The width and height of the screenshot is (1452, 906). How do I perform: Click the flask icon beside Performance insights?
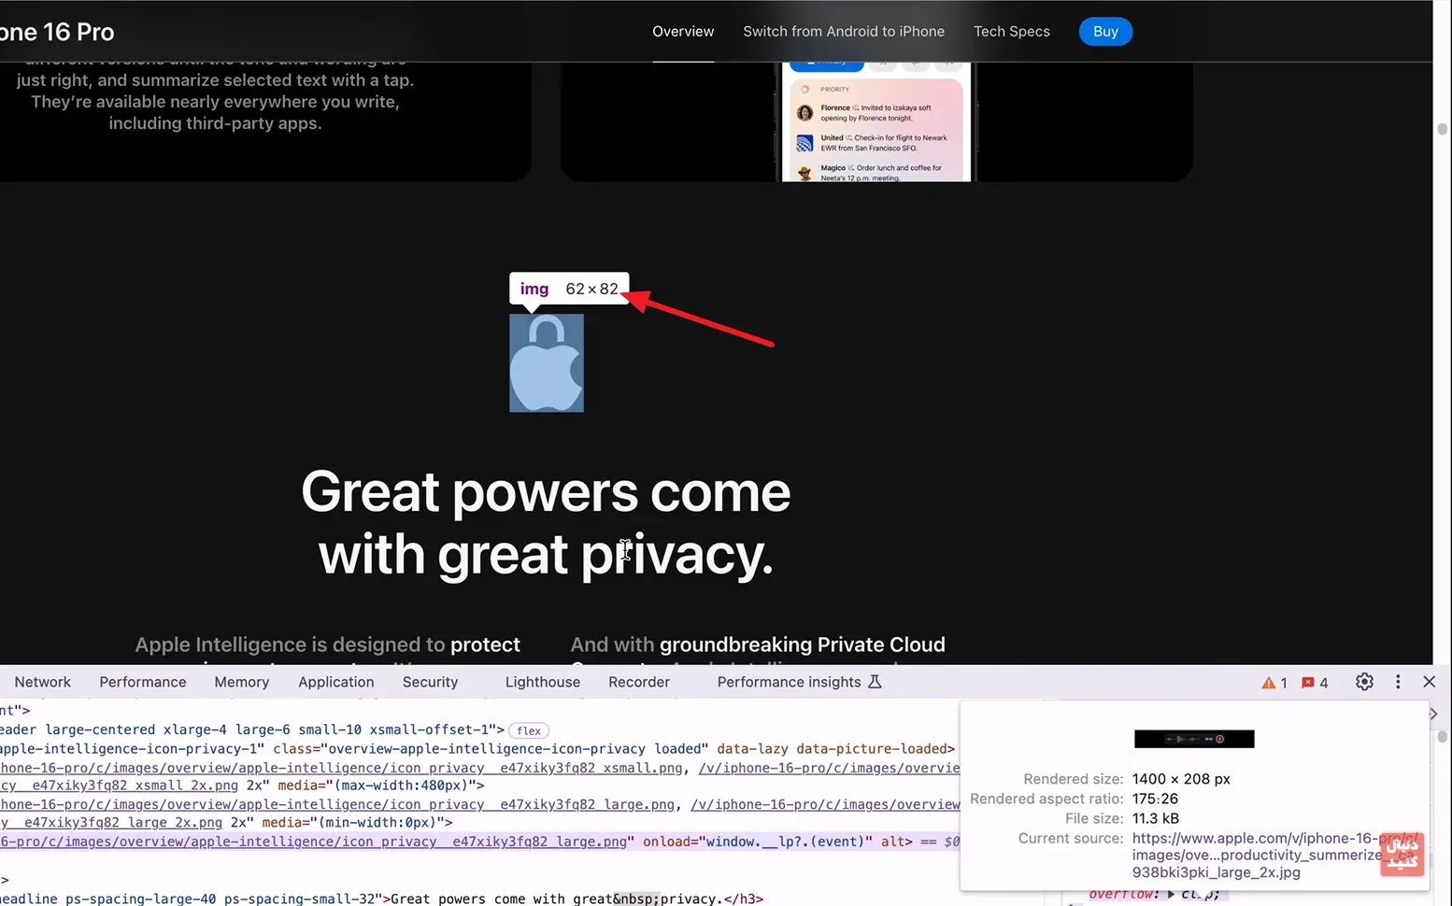point(875,682)
